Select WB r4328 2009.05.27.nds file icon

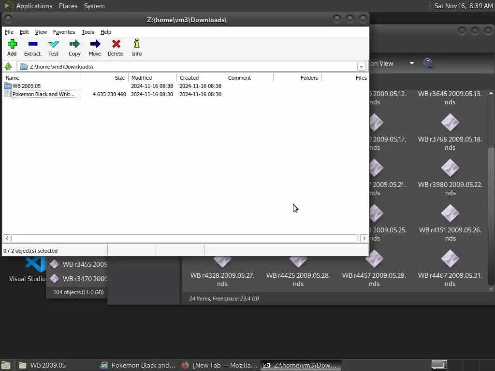tap(222, 261)
